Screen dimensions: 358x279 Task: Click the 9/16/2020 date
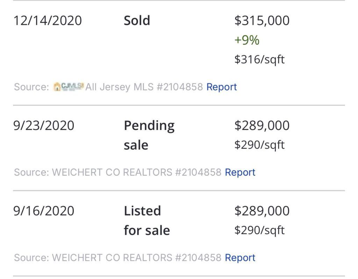pos(44,211)
